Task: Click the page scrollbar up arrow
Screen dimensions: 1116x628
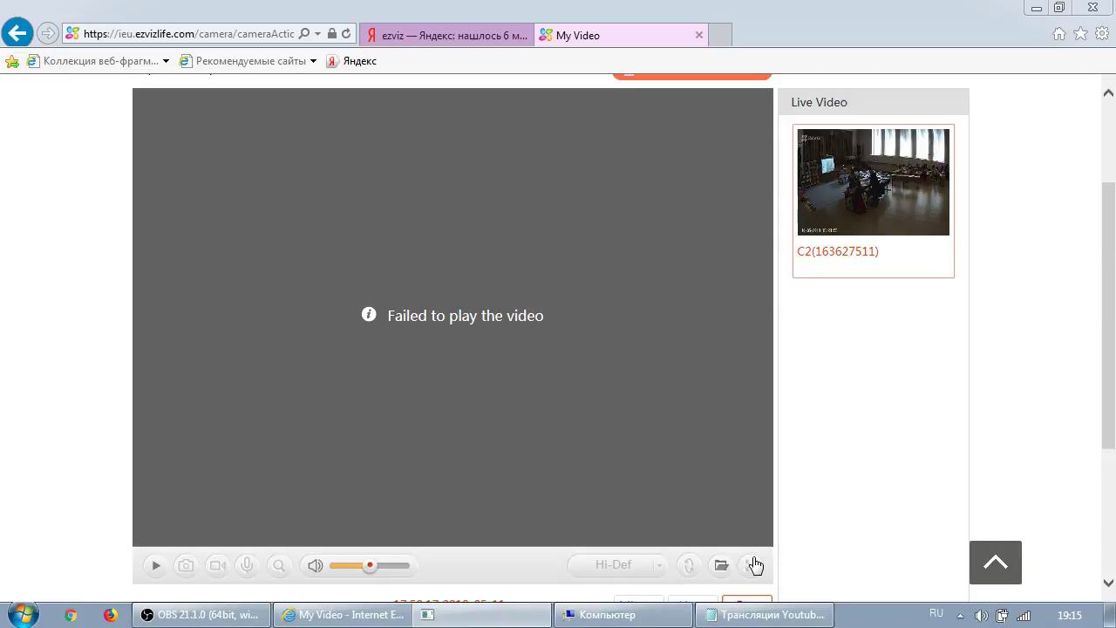Action: pos(1108,92)
